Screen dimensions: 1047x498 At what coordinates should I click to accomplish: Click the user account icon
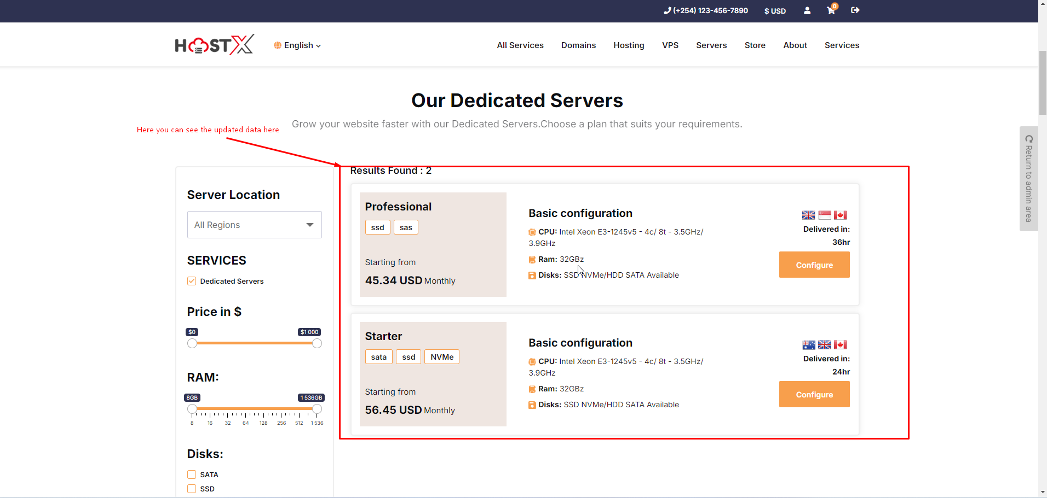pos(807,10)
